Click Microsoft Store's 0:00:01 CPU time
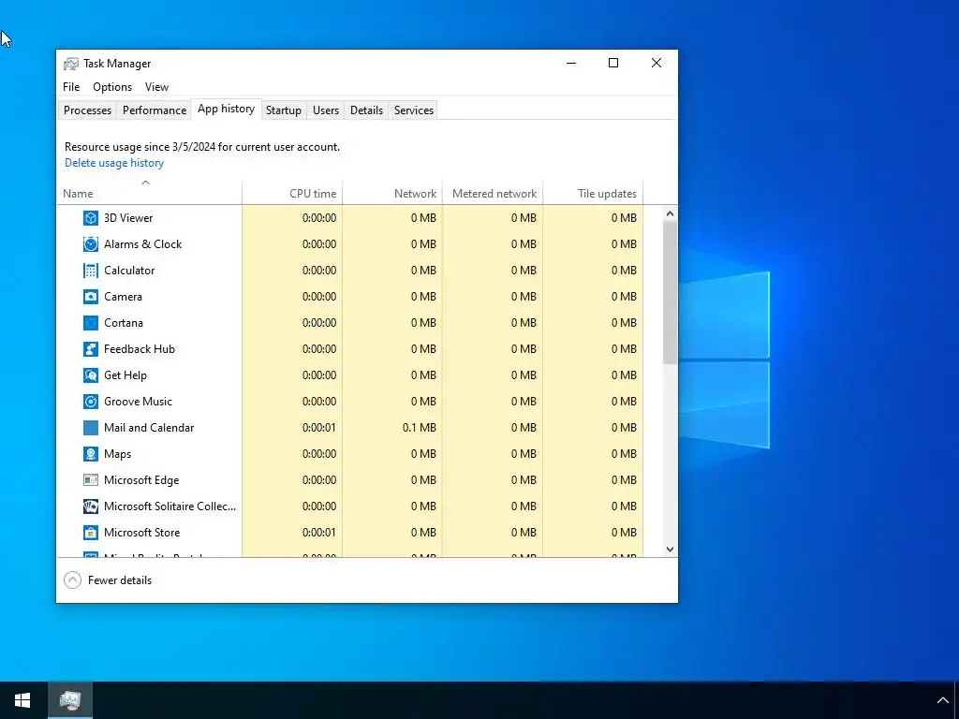This screenshot has height=719, width=959. (319, 533)
